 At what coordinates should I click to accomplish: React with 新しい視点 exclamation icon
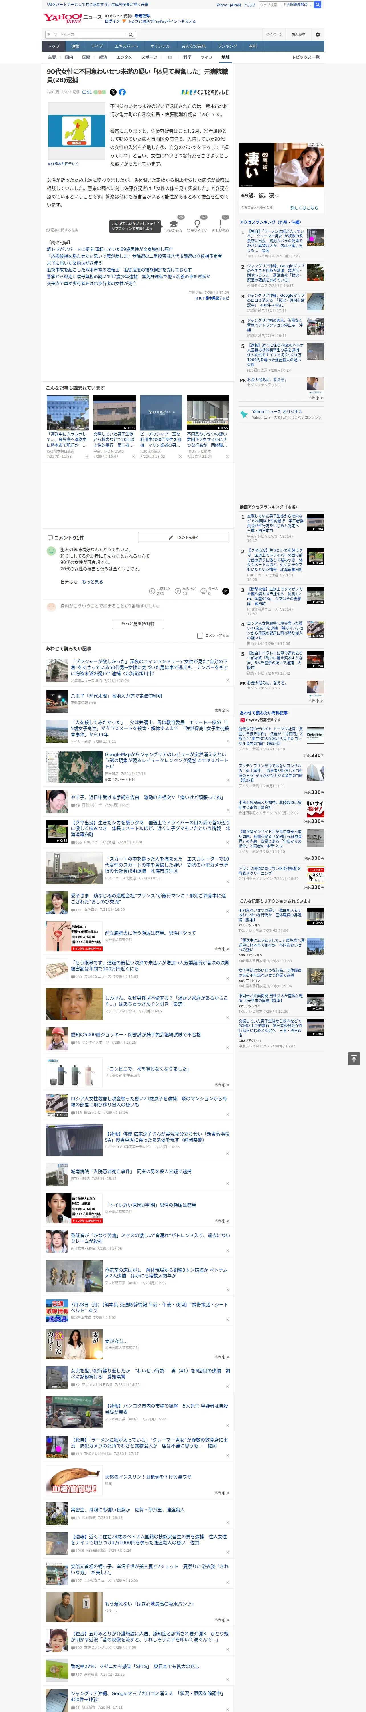click(221, 223)
